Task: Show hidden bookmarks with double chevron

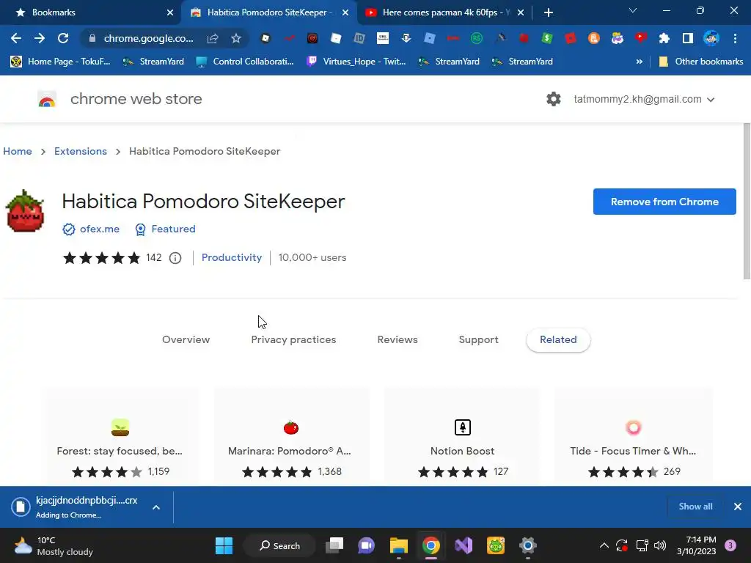Action: click(x=639, y=62)
